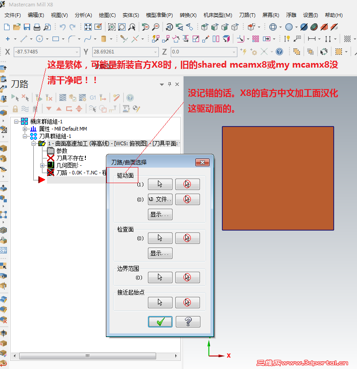Click the toolpath panel horizontal scrollbar thumb

coord(88,356)
